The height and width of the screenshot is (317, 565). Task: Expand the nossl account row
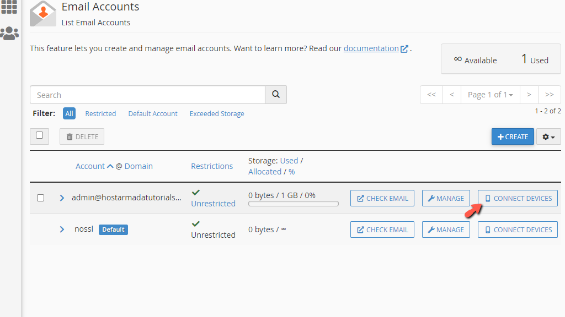coord(62,229)
